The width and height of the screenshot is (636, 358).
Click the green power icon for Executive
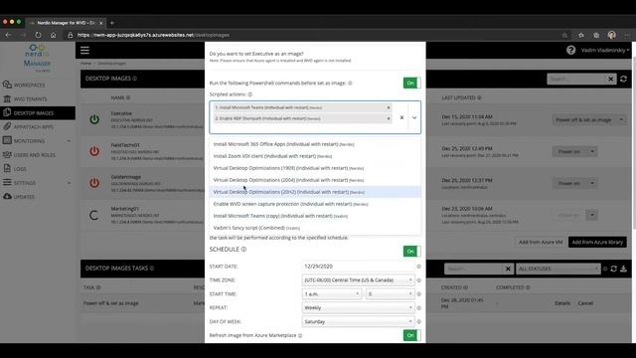click(x=94, y=119)
